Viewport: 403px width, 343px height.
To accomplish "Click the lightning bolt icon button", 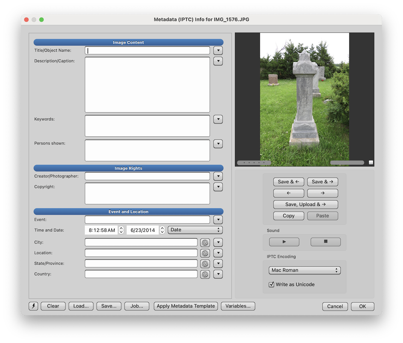I will [33, 306].
